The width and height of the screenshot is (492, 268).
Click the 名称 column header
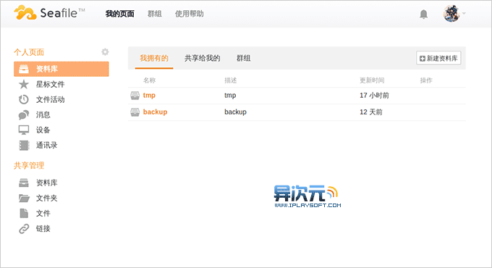(x=149, y=80)
